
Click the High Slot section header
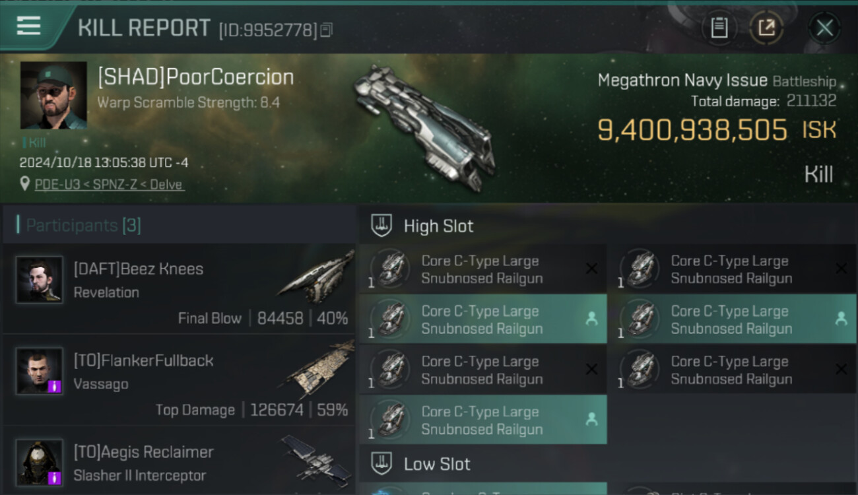[x=438, y=226]
